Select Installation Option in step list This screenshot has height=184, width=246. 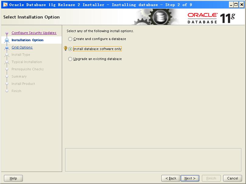tap(27, 40)
